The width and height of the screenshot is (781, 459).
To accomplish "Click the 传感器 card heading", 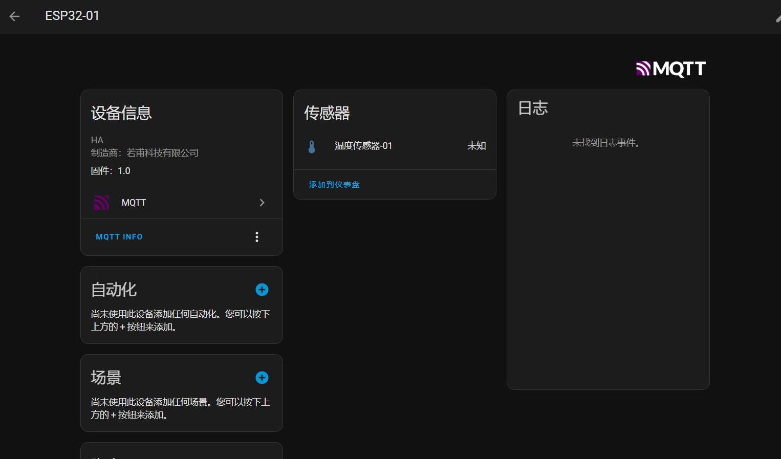I will coord(327,113).
